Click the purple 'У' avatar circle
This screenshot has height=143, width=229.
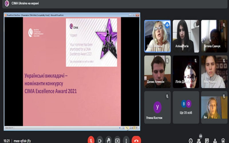157,107
